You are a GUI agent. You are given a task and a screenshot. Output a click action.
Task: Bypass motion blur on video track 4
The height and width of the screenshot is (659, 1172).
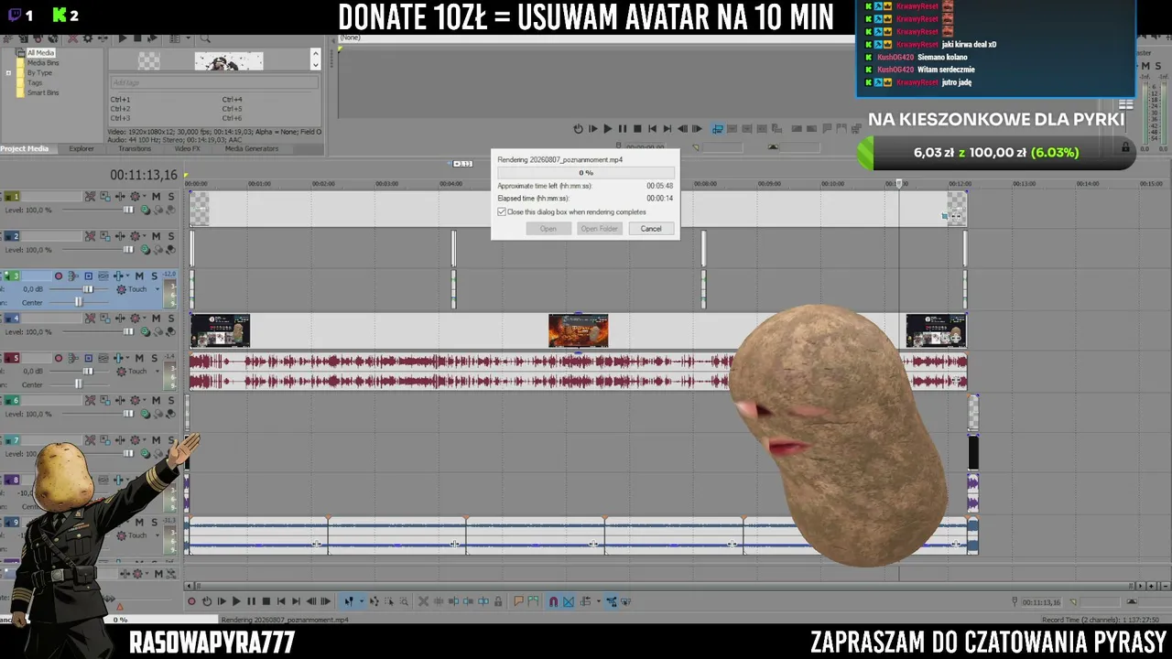(90, 319)
